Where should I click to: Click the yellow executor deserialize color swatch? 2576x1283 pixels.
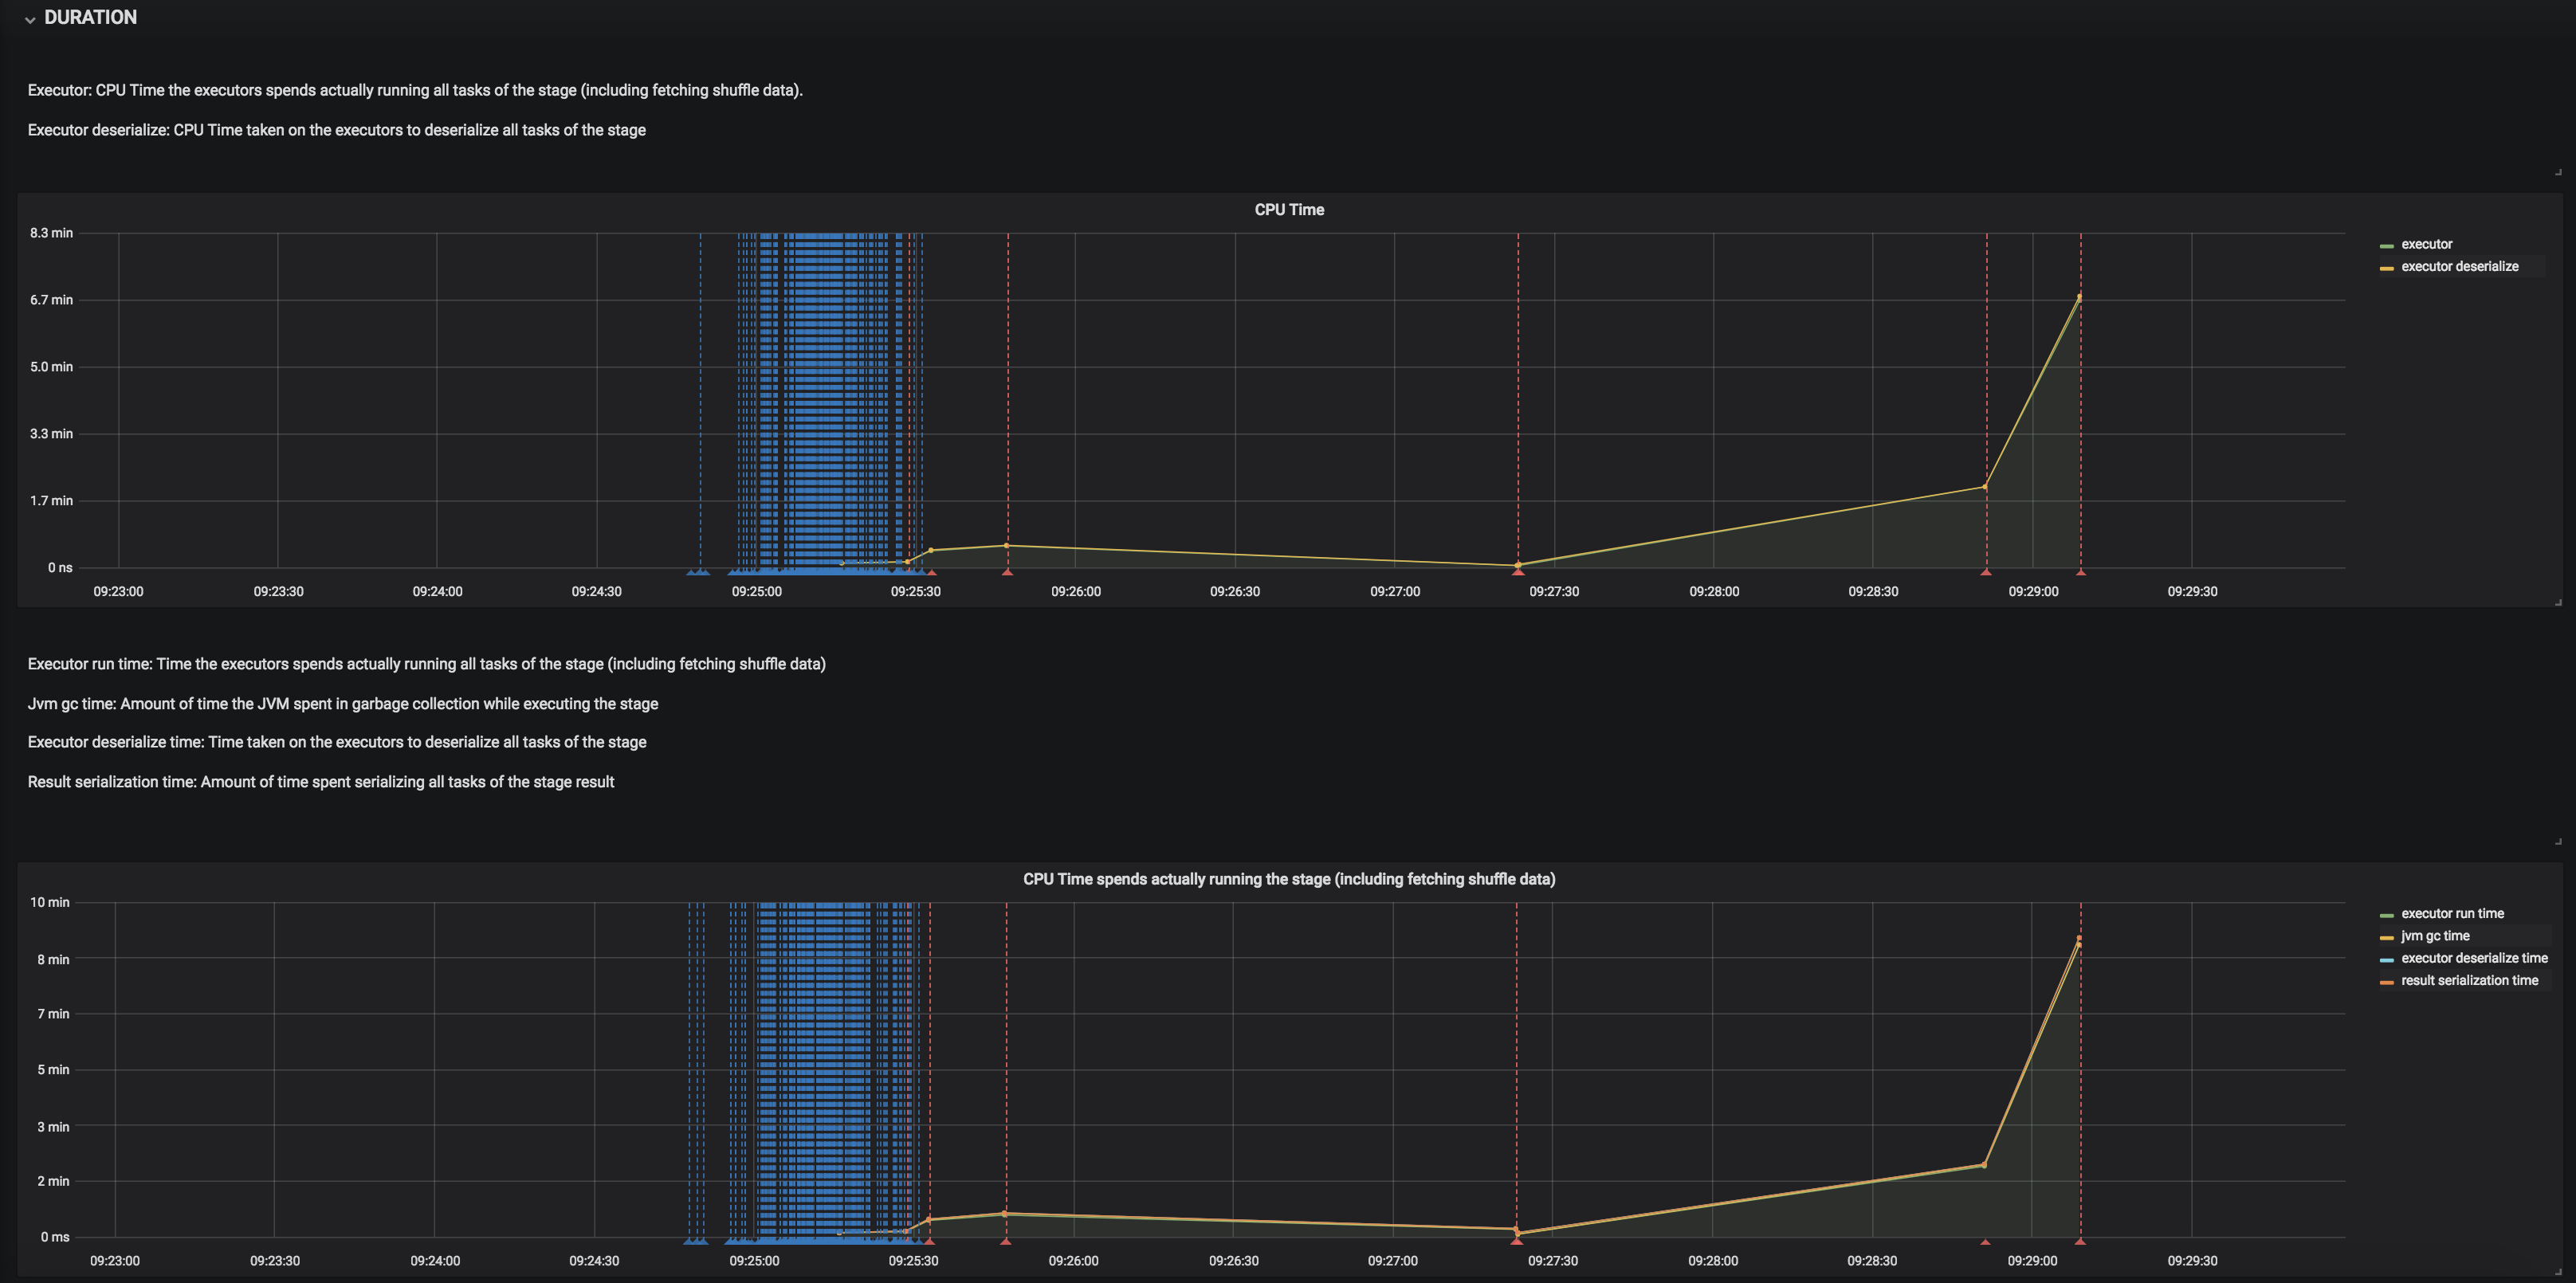[x=2386, y=268]
